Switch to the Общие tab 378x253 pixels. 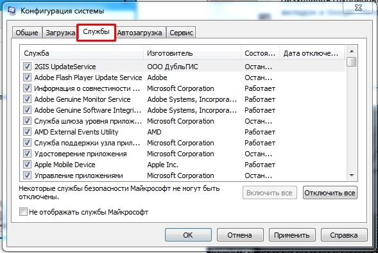(27, 33)
